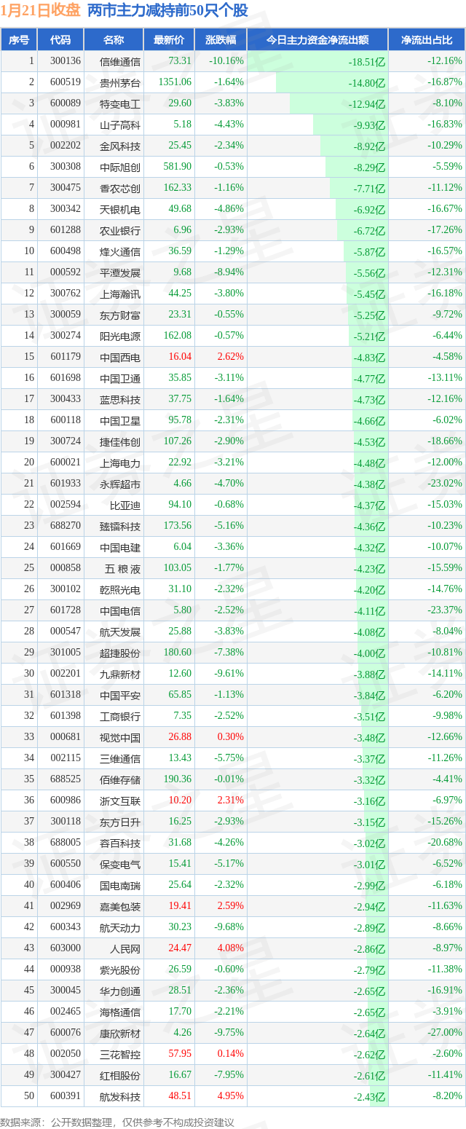
Task: Click stock name 东方日升
Action: coord(120,822)
